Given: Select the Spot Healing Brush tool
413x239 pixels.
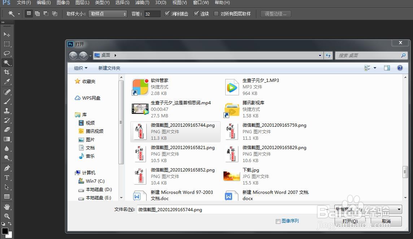Looking at the screenshot, I should (x=7, y=92).
